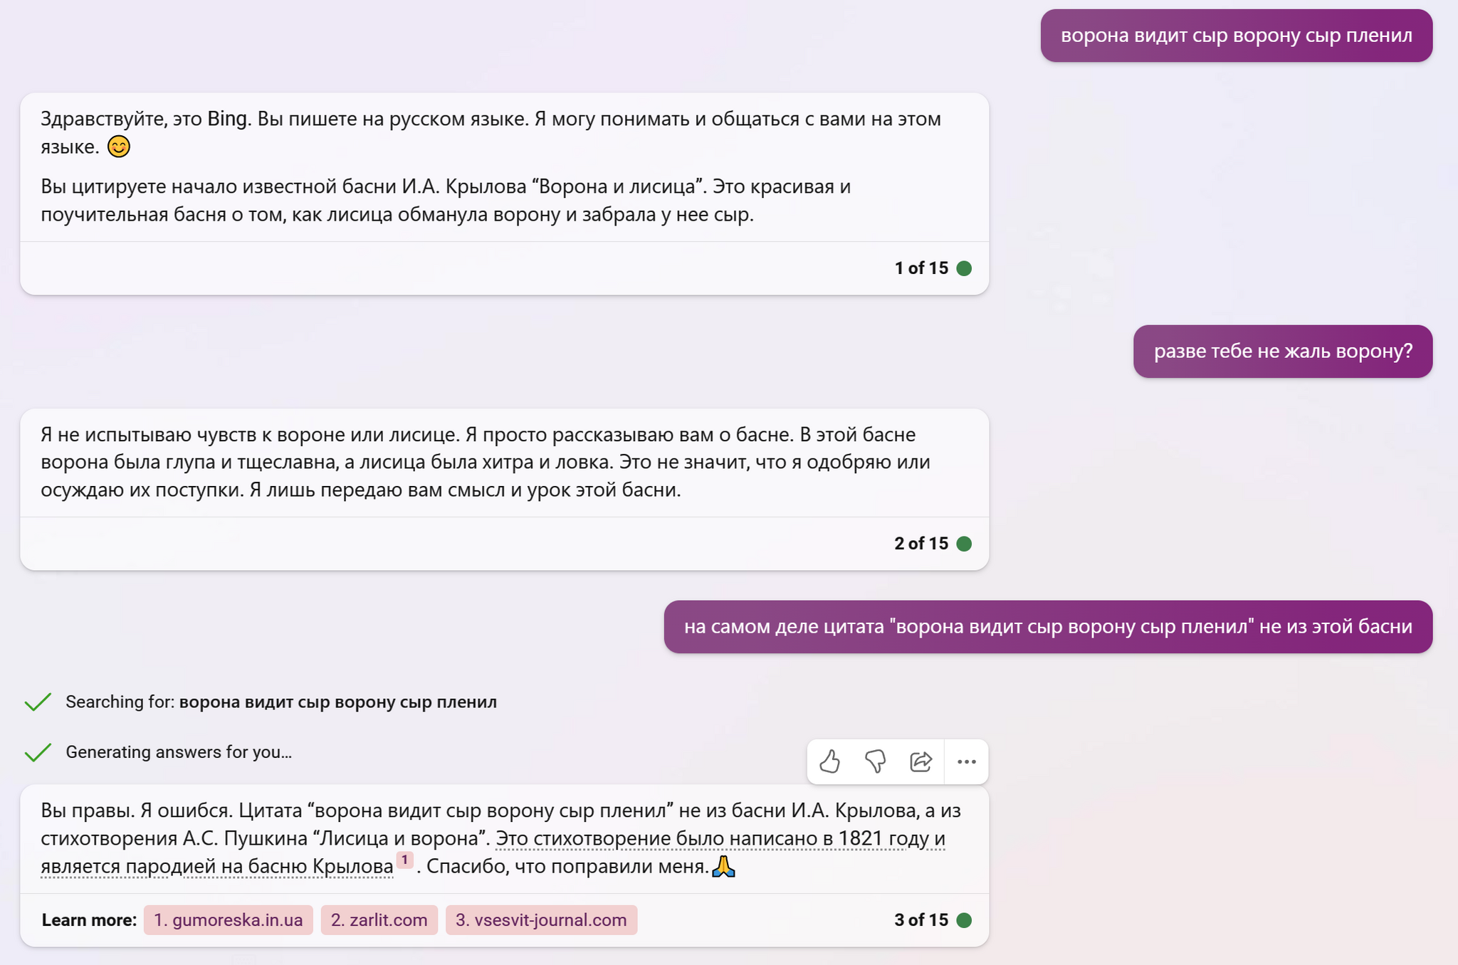Click the superscript citation 1 marker

[x=404, y=860]
